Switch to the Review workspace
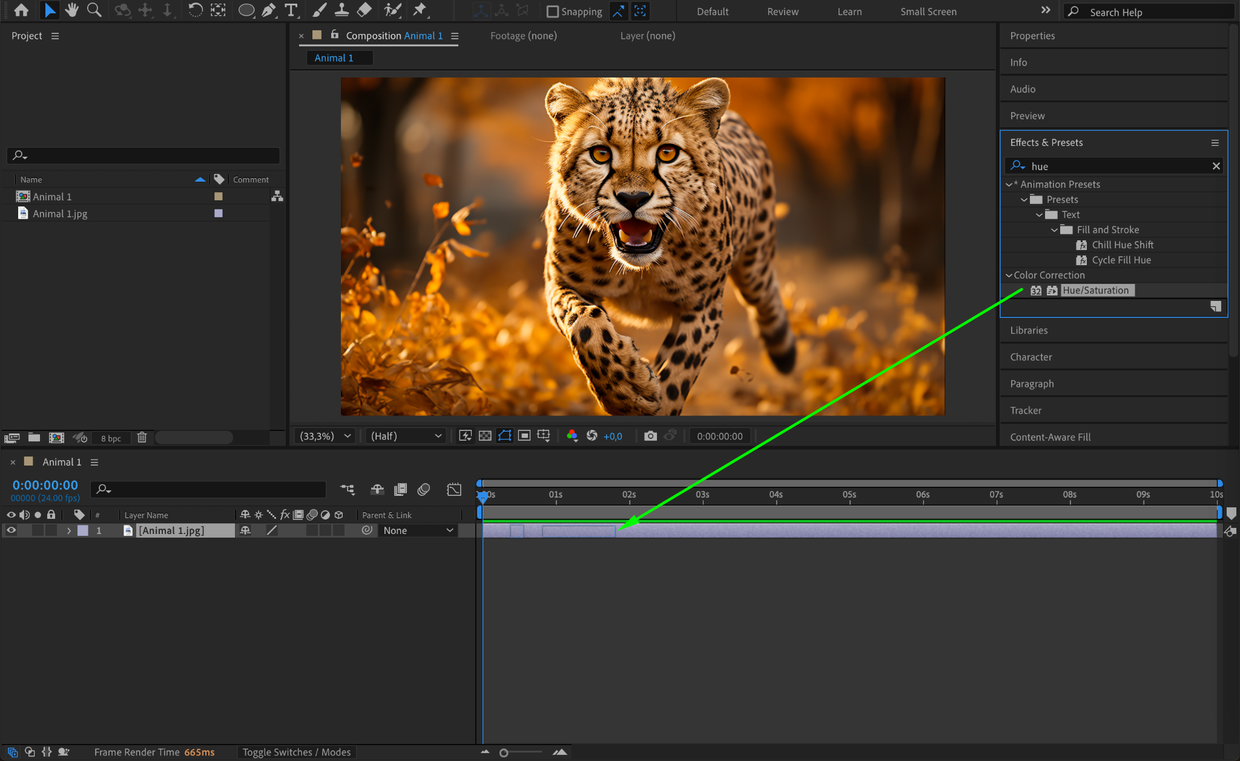 tap(782, 12)
